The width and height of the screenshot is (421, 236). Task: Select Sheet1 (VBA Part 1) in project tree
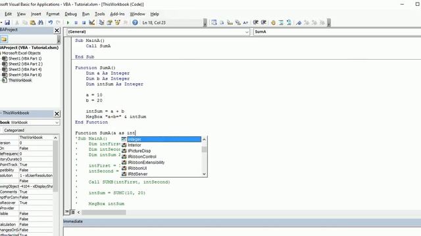[x=25, y=58]
